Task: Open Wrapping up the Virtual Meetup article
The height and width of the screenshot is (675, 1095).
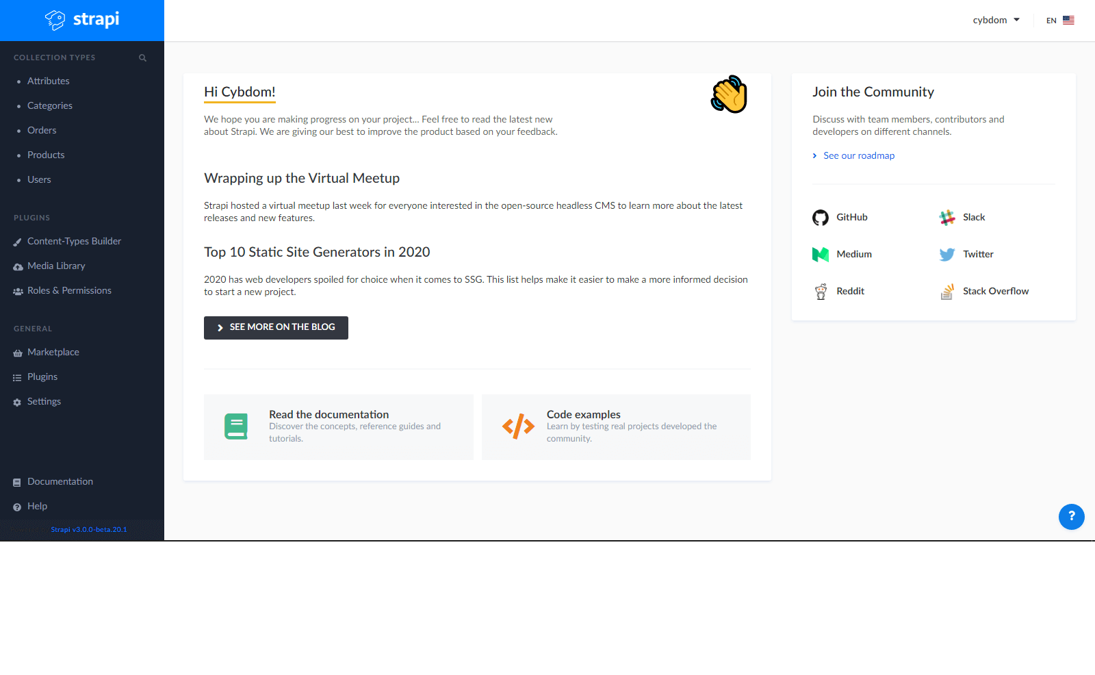Action: pos(302,178)
